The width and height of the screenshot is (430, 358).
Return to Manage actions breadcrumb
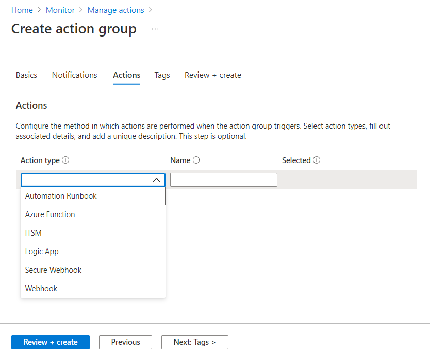[115, 10]
